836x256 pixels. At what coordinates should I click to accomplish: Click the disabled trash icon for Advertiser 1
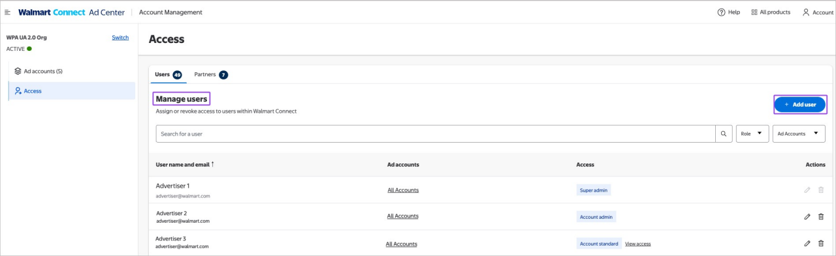point(821,190)
